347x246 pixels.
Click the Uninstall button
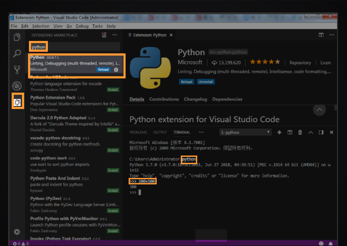tap(205, 82)
